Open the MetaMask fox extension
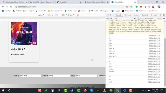The image size is (166, 93). pyautogui.click(x=141, y=7)
